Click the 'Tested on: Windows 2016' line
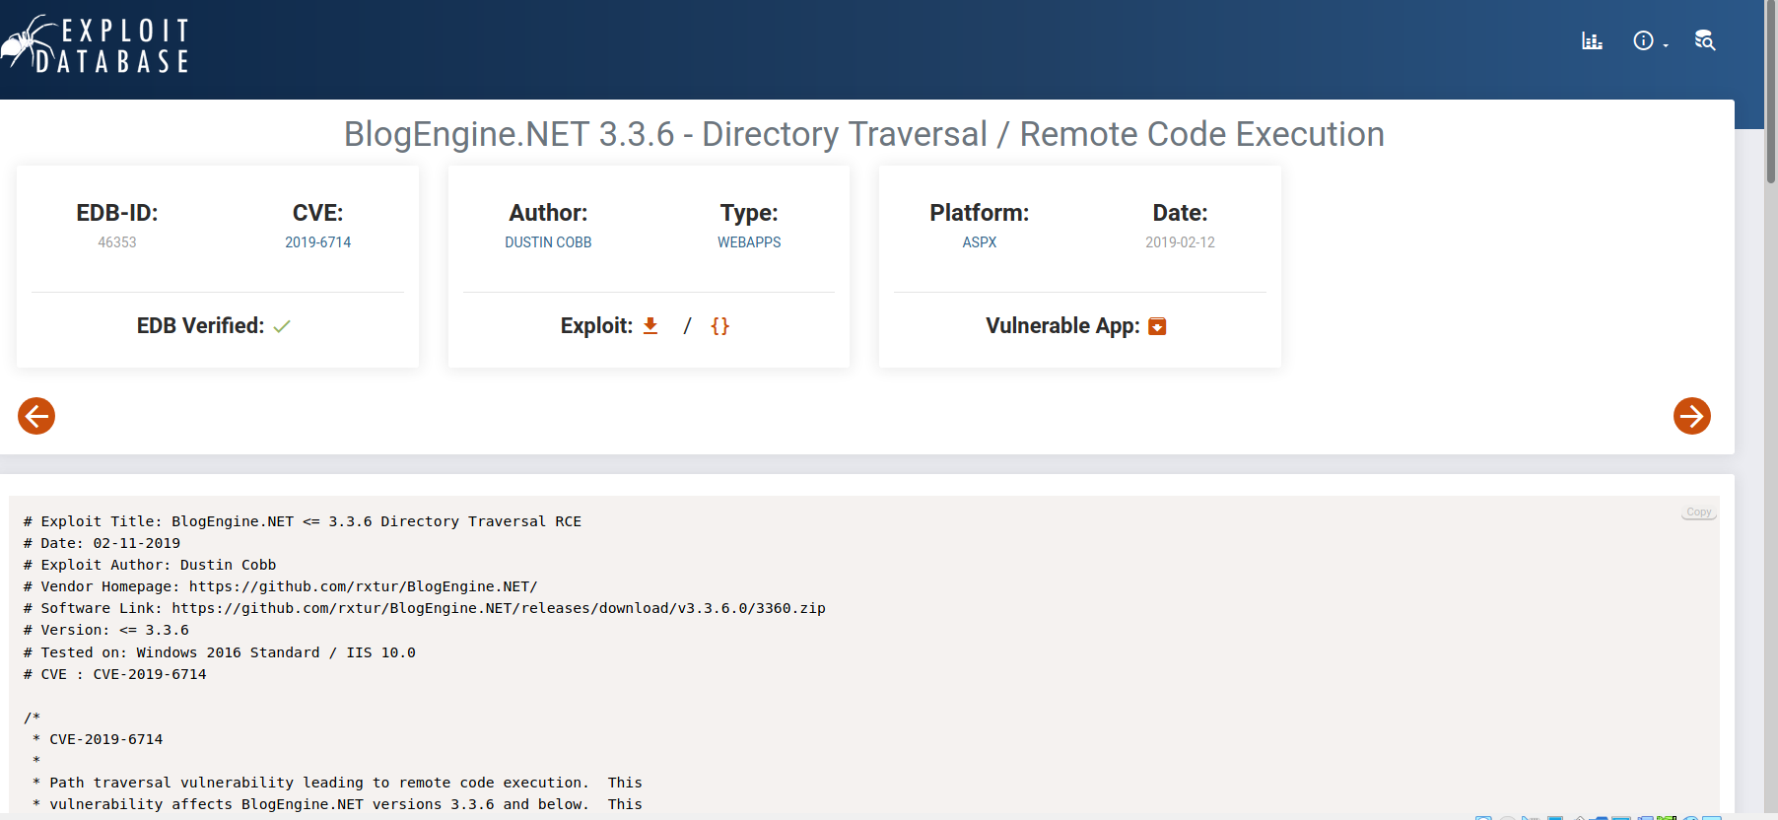This screenshot has width=1778, height=820. (x=220, y=652)
